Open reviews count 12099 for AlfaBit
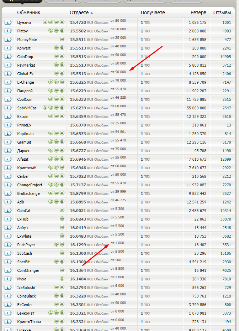This screenshot has width=239, height=331. 225,159
